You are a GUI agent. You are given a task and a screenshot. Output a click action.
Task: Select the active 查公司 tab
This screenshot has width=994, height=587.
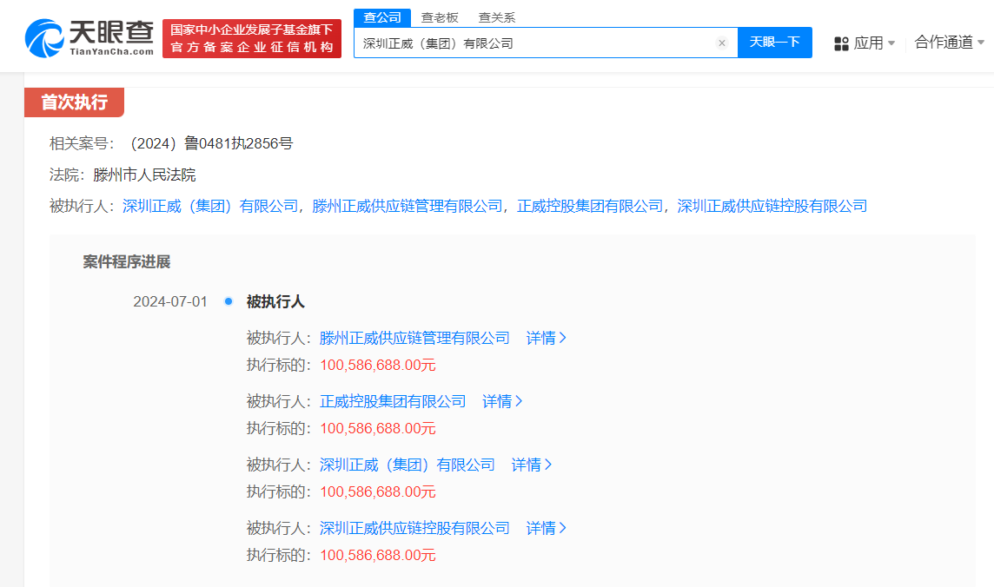381,16
